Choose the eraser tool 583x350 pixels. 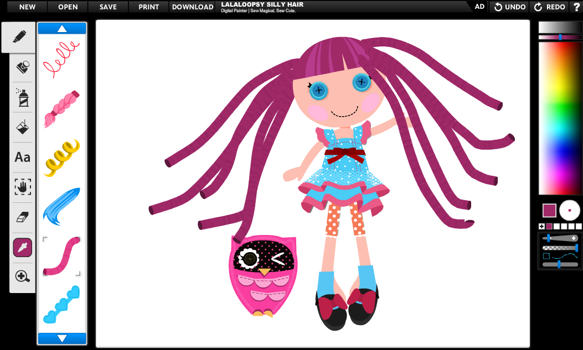coord(23,217)
